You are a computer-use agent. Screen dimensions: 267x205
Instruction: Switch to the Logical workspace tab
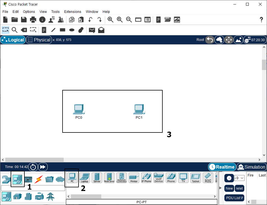(x=13, y=40)
